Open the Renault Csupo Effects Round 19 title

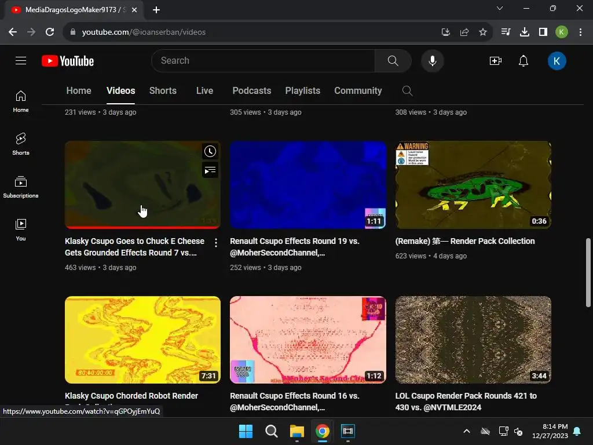click(295, 247)
